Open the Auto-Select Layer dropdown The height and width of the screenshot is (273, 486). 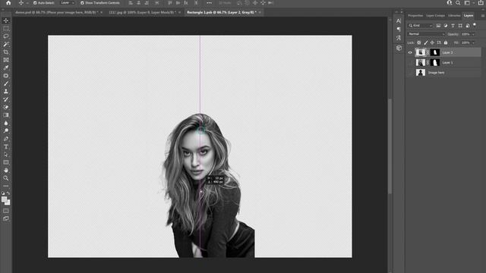68,3
